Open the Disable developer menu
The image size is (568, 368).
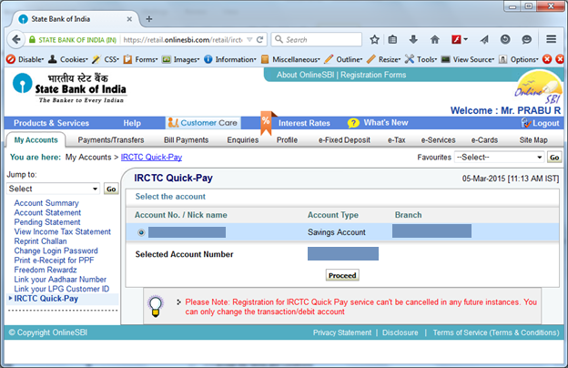pos(25,59)
